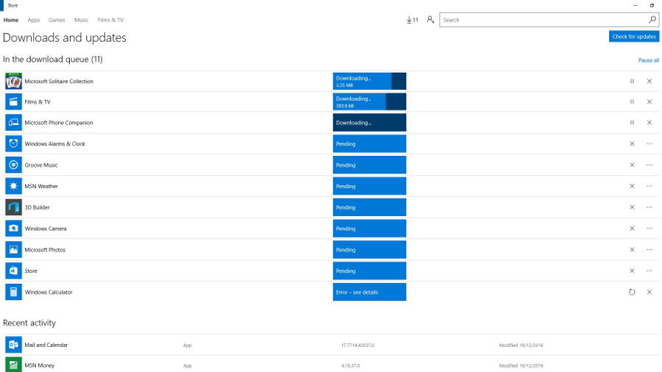Viewport: 662px width, 372px height.
Task: Click the Microsoft Solitaire Collection app icon
Action: [x=13, y=81]
